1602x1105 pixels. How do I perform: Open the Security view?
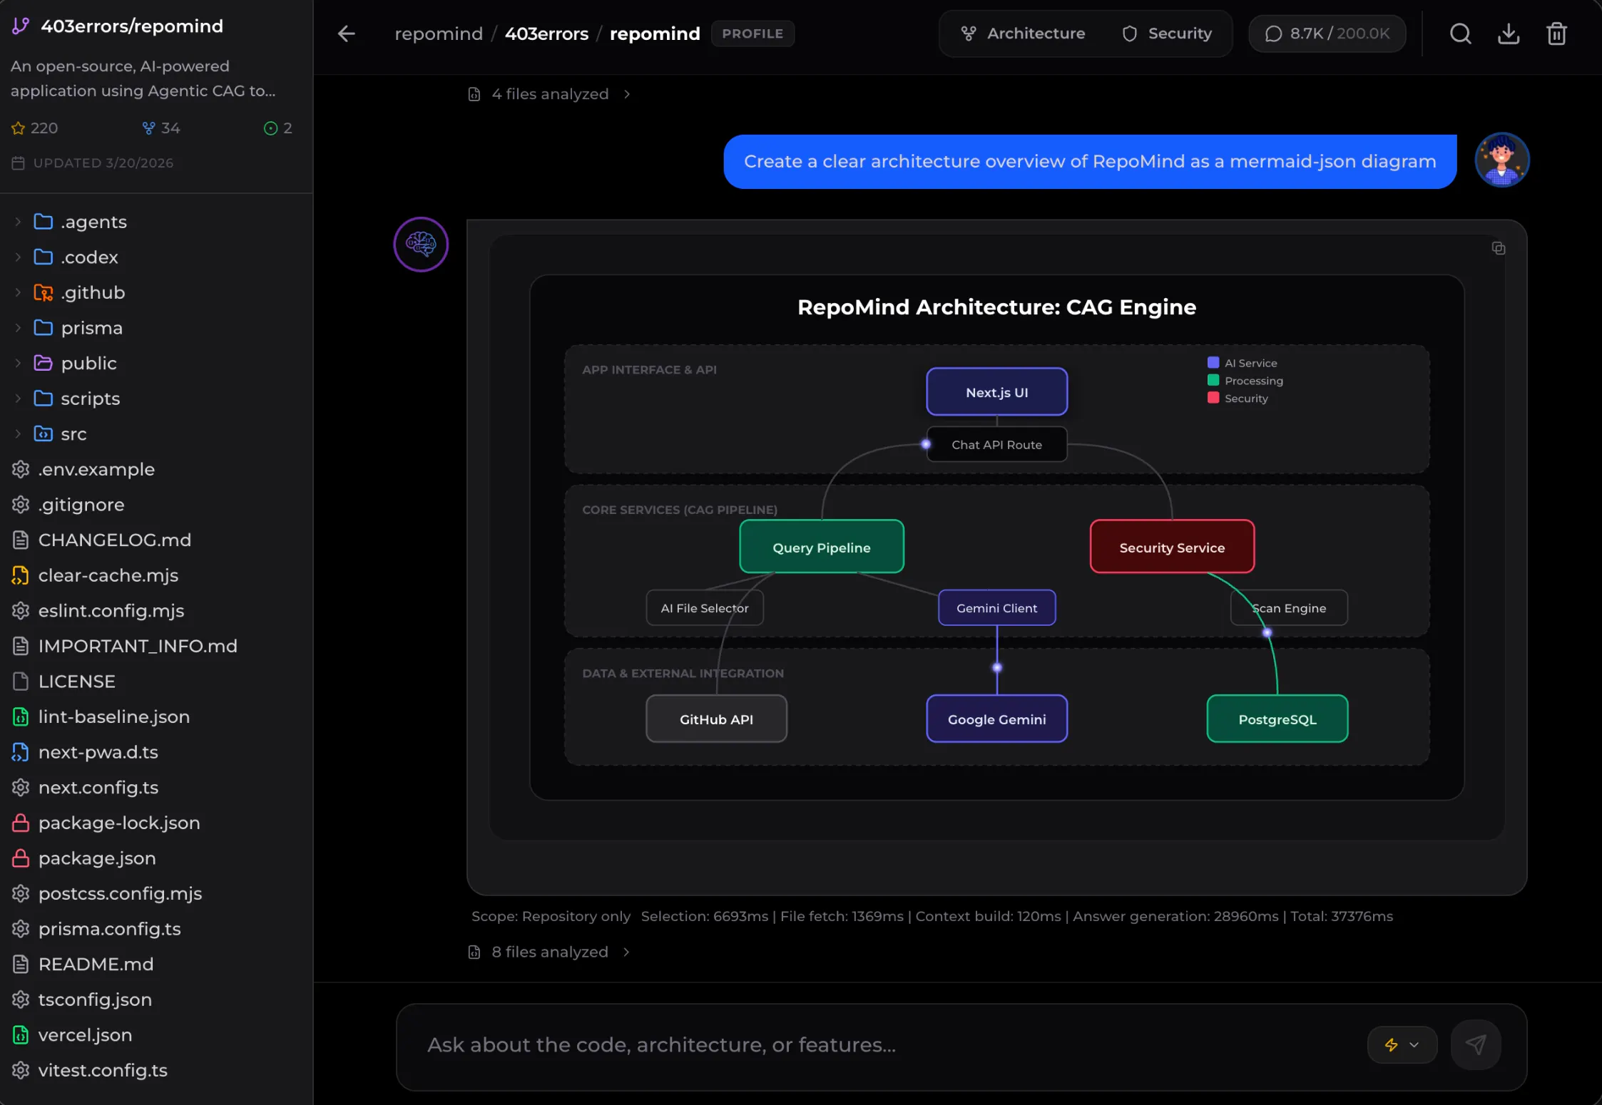pyautogui.click(x=1167, y=34)
